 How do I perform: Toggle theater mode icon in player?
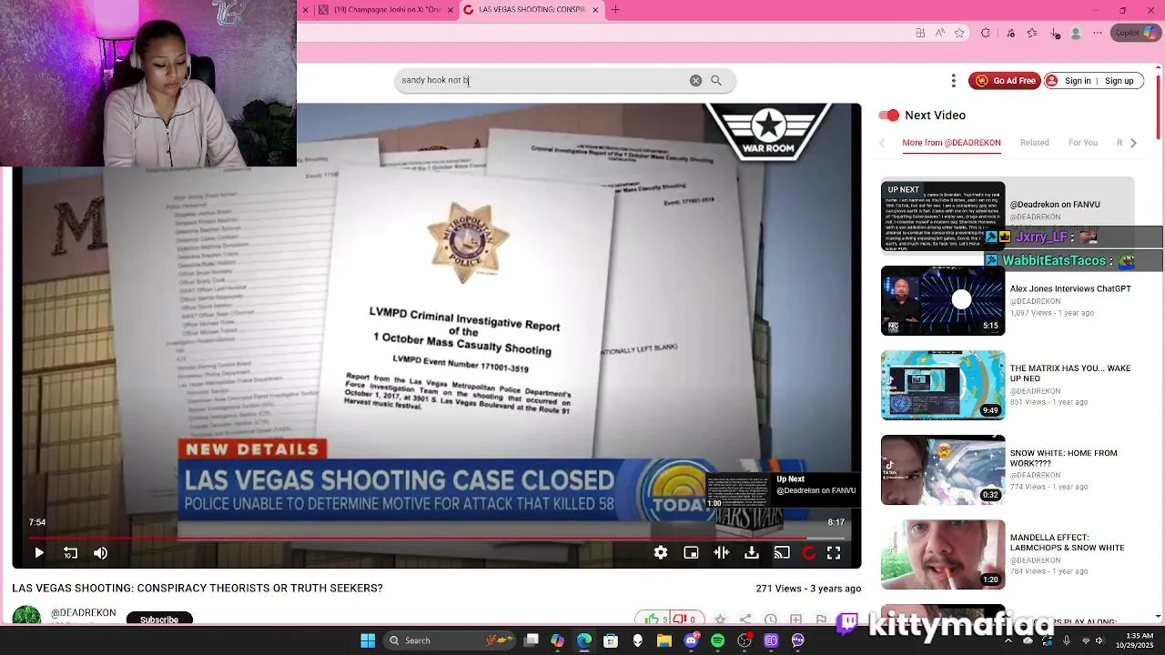[722, 552]
